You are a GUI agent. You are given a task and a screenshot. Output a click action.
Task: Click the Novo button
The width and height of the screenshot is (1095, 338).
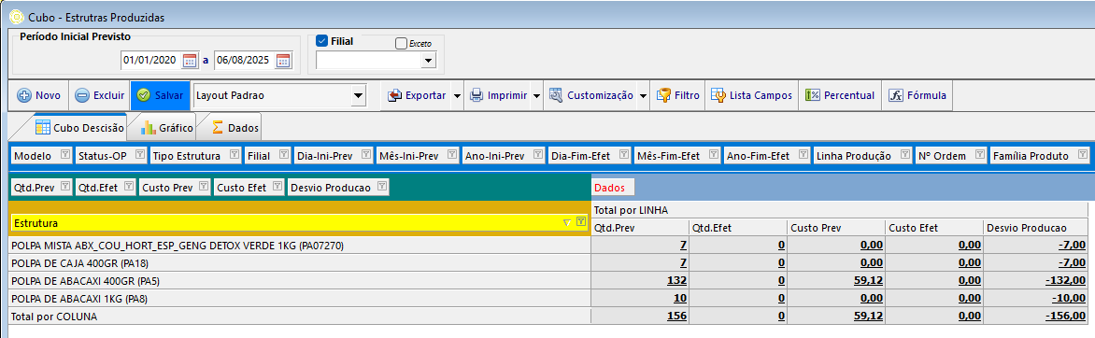[x=39, y=95]
